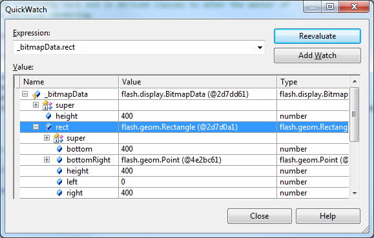Close QuickWatch with the title bar X
The image size is (374, 238).
pos(354,6)
